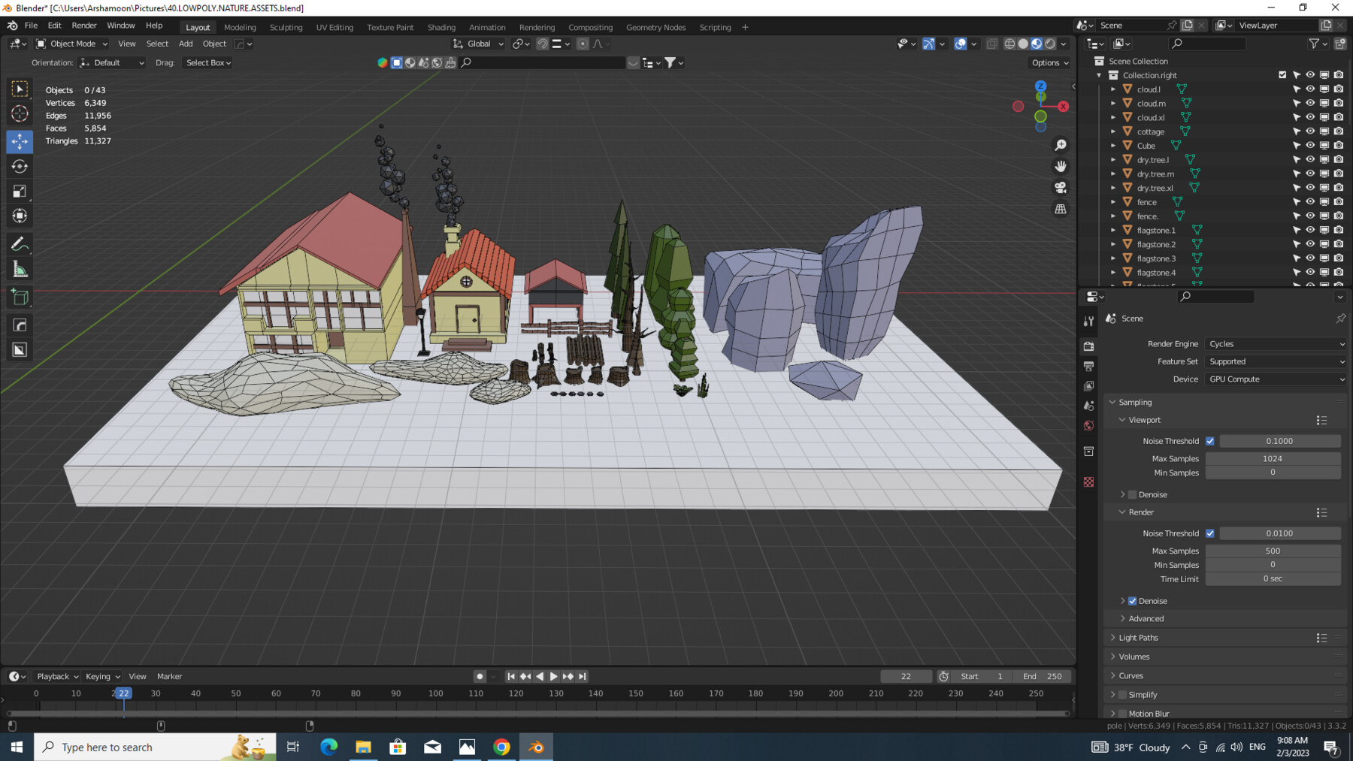Enable snapping with the magnet icon
The width and height of the screenshot is (1353, 761).
pyautogui.click(x=541, y=44)
